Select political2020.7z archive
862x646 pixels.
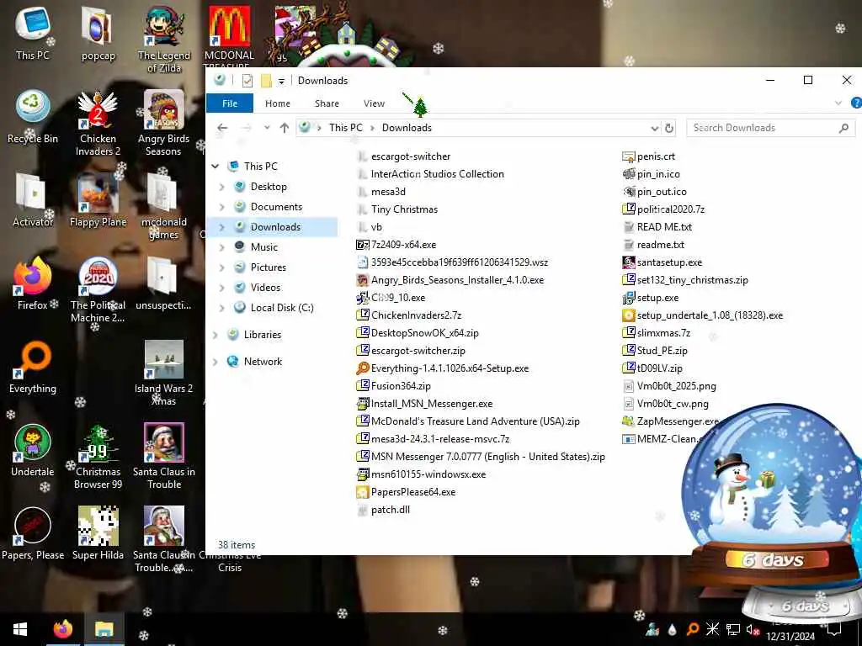pyautogui.click(x=663, y=209)
